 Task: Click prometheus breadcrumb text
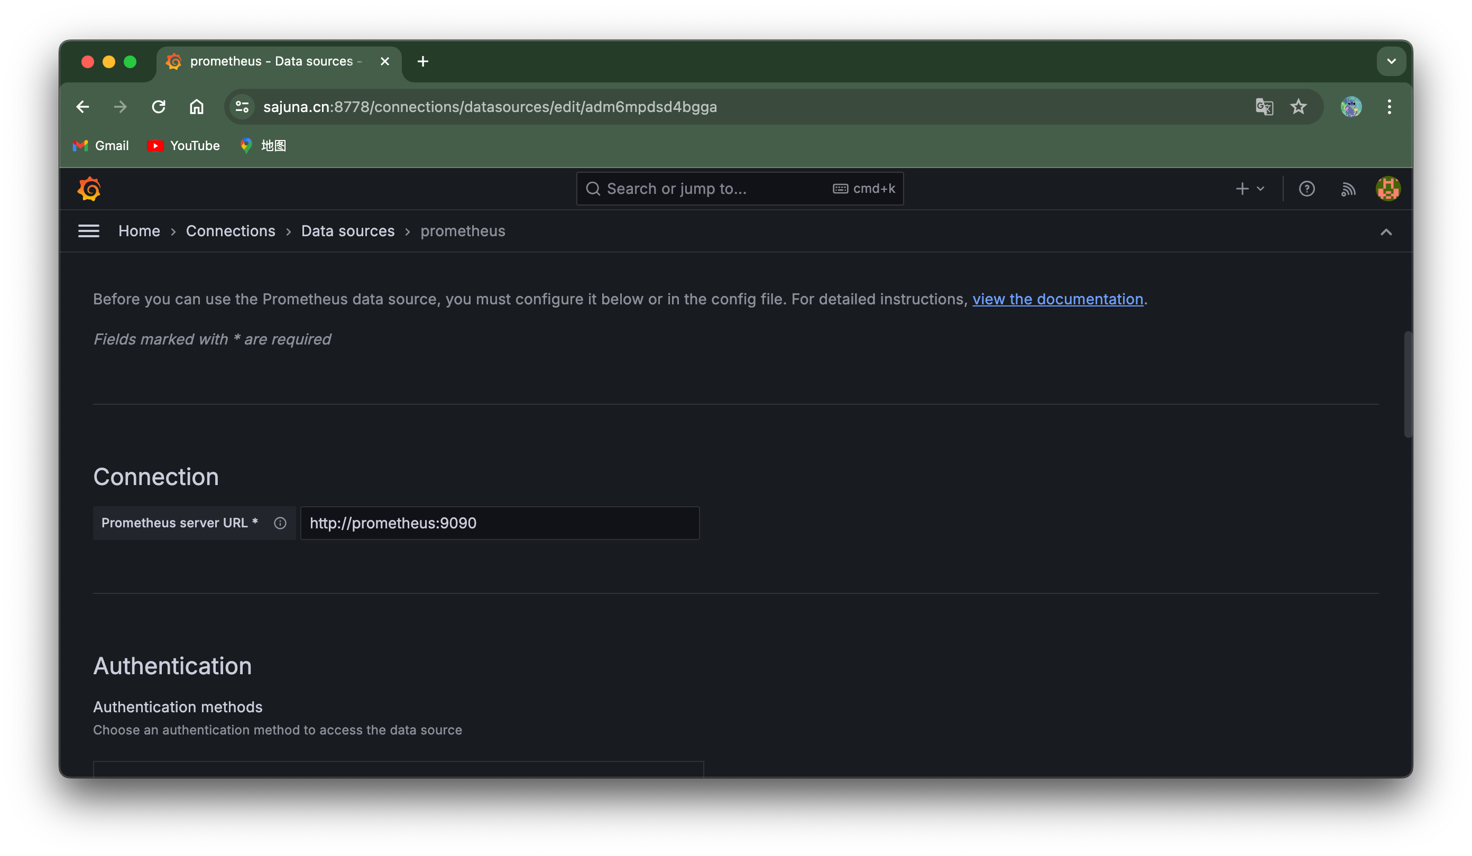pos(463,231)
